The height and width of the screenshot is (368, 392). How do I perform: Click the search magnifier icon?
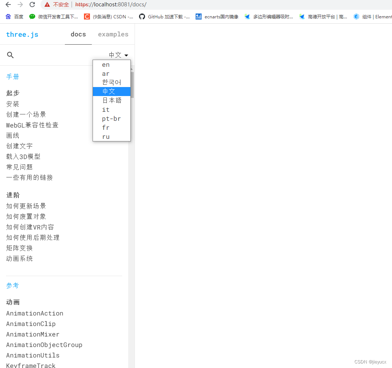[x=10, y=55]
